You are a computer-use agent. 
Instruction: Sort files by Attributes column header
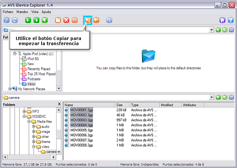pyautogui.click(x=193, y=105)
